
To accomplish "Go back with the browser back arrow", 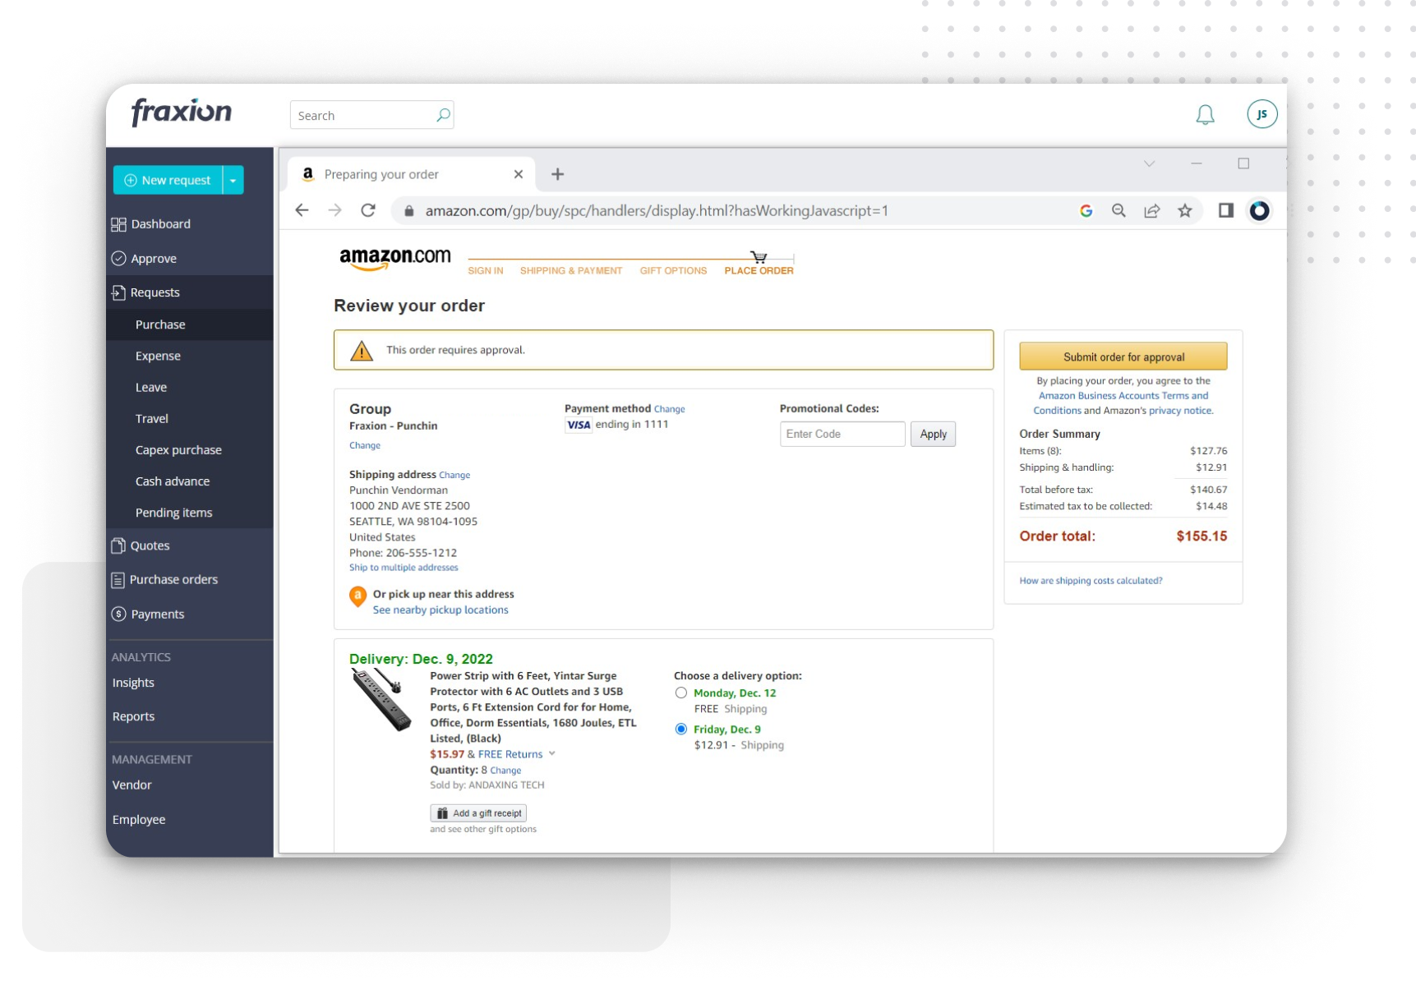I will [x=302, y=210].
